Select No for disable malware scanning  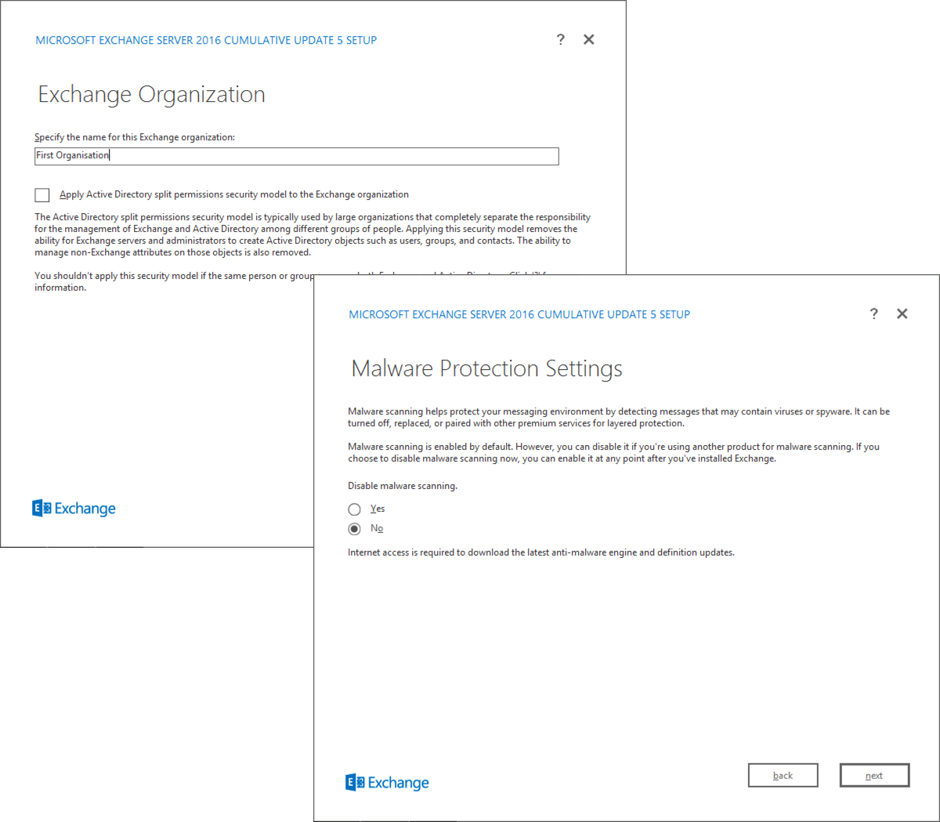[x=355, y=529]
